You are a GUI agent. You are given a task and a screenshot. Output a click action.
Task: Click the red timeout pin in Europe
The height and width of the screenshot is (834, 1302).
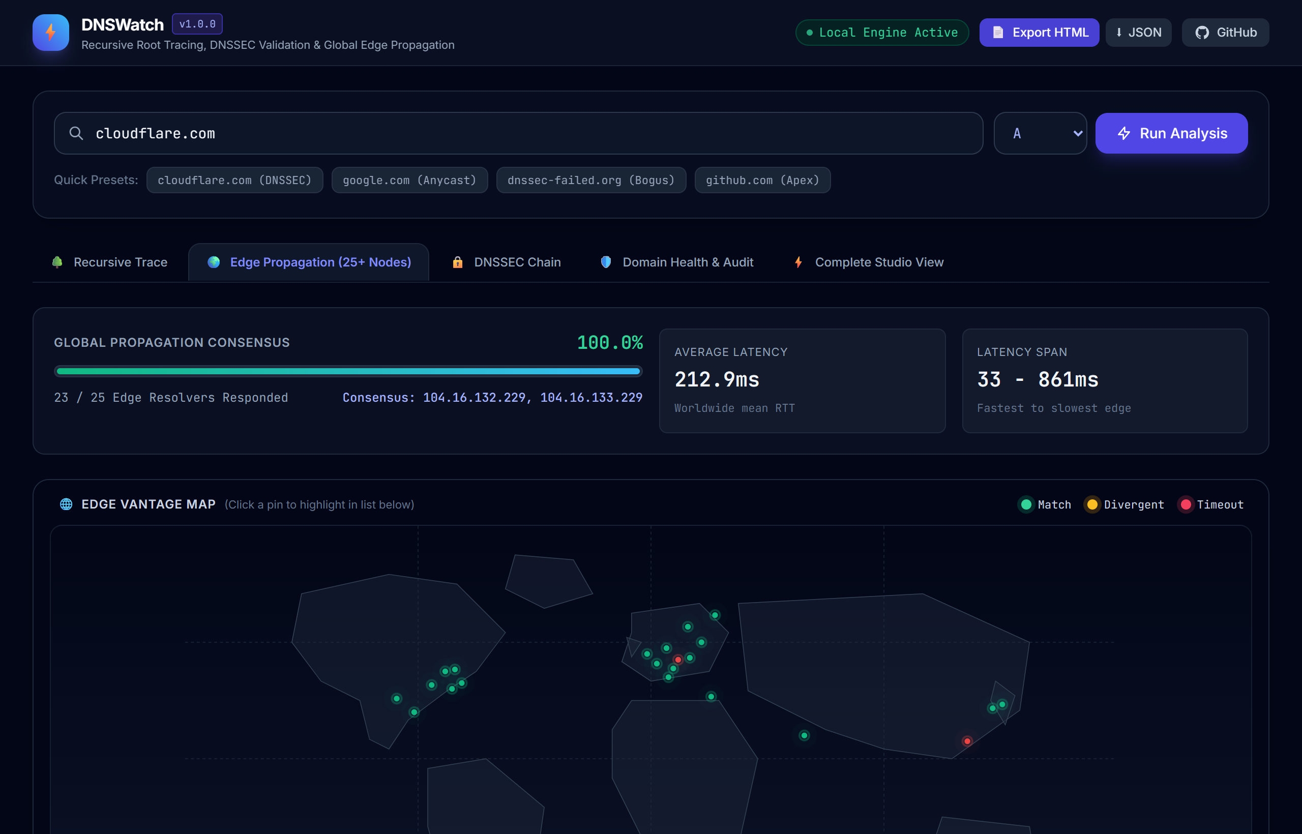click(x=677, y=660)
